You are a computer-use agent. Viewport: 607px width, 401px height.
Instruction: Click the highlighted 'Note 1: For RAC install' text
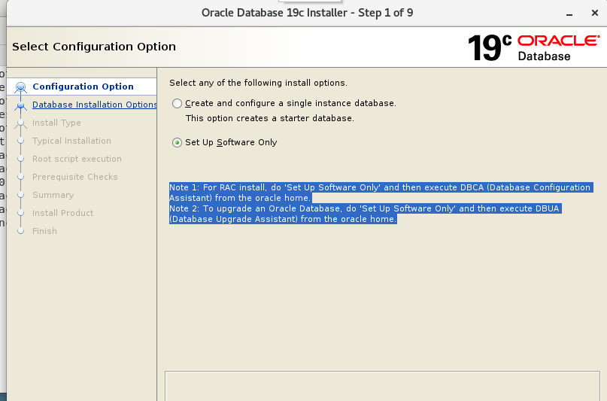(x=381, y=193)
